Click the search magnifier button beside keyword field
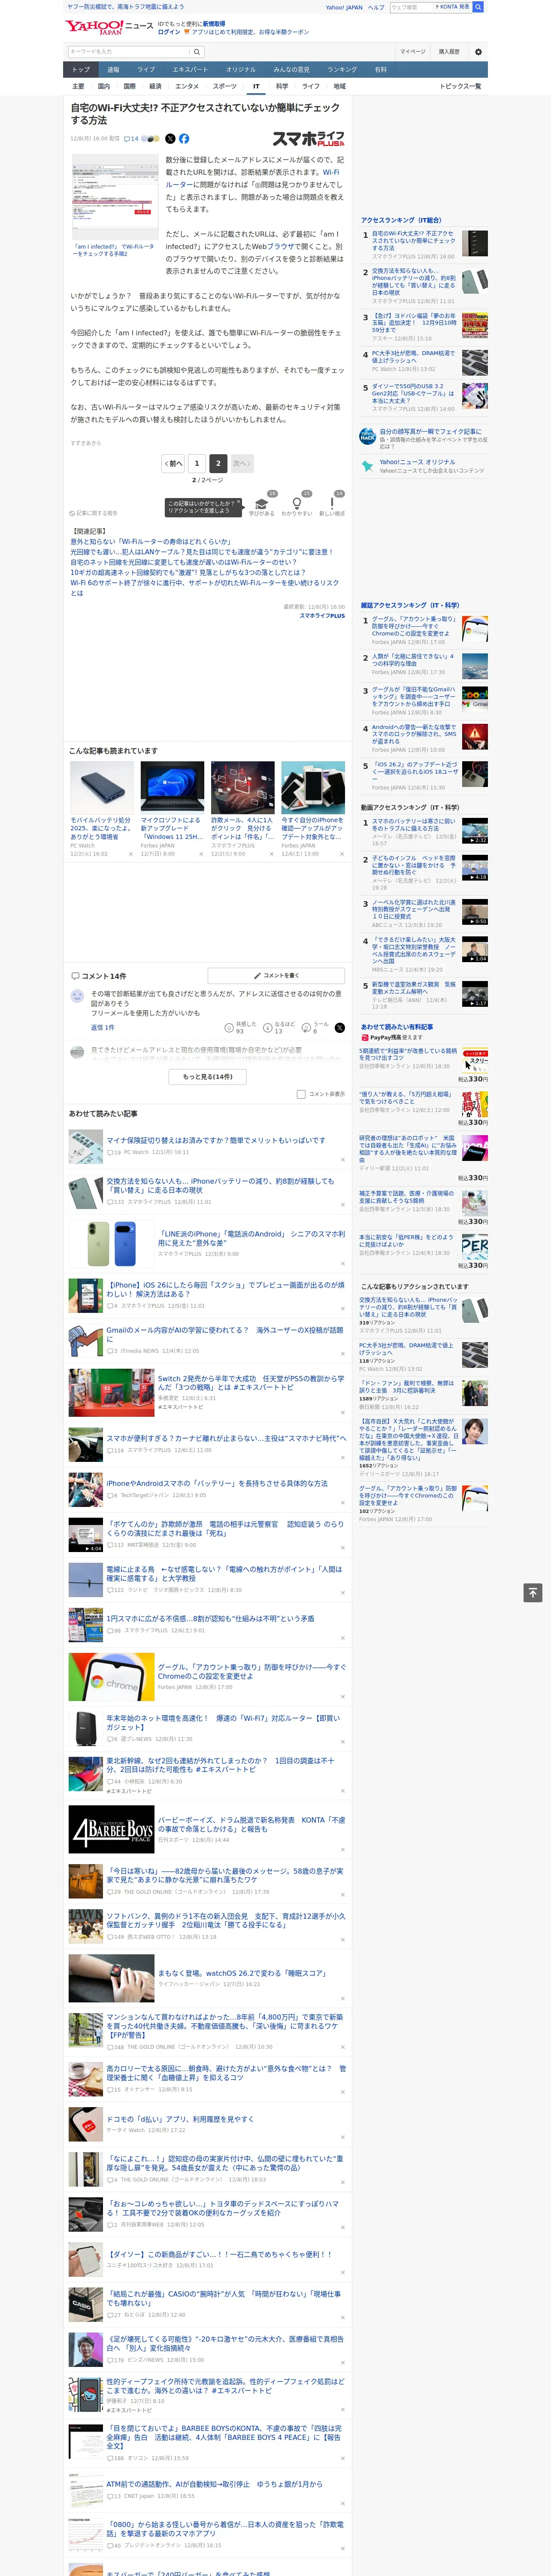Image resolution: width=551 pixels, height=2576 pixels. [197, 52]
